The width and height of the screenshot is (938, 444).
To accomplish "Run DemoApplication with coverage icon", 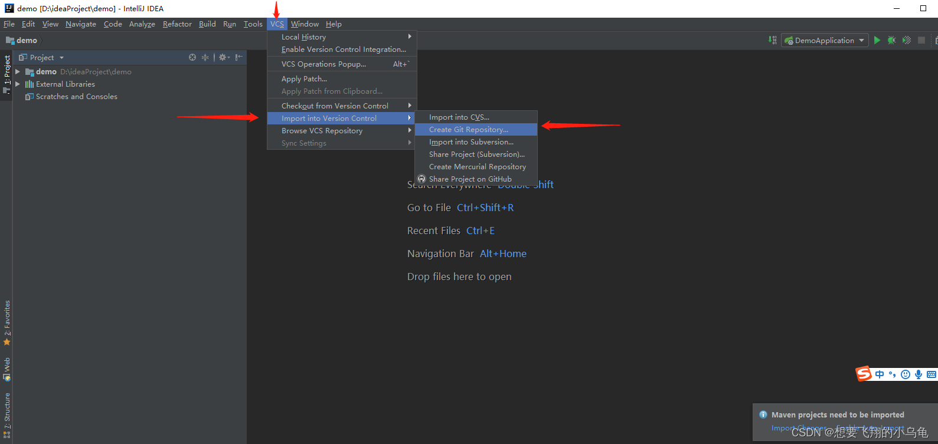I will 907,40.
